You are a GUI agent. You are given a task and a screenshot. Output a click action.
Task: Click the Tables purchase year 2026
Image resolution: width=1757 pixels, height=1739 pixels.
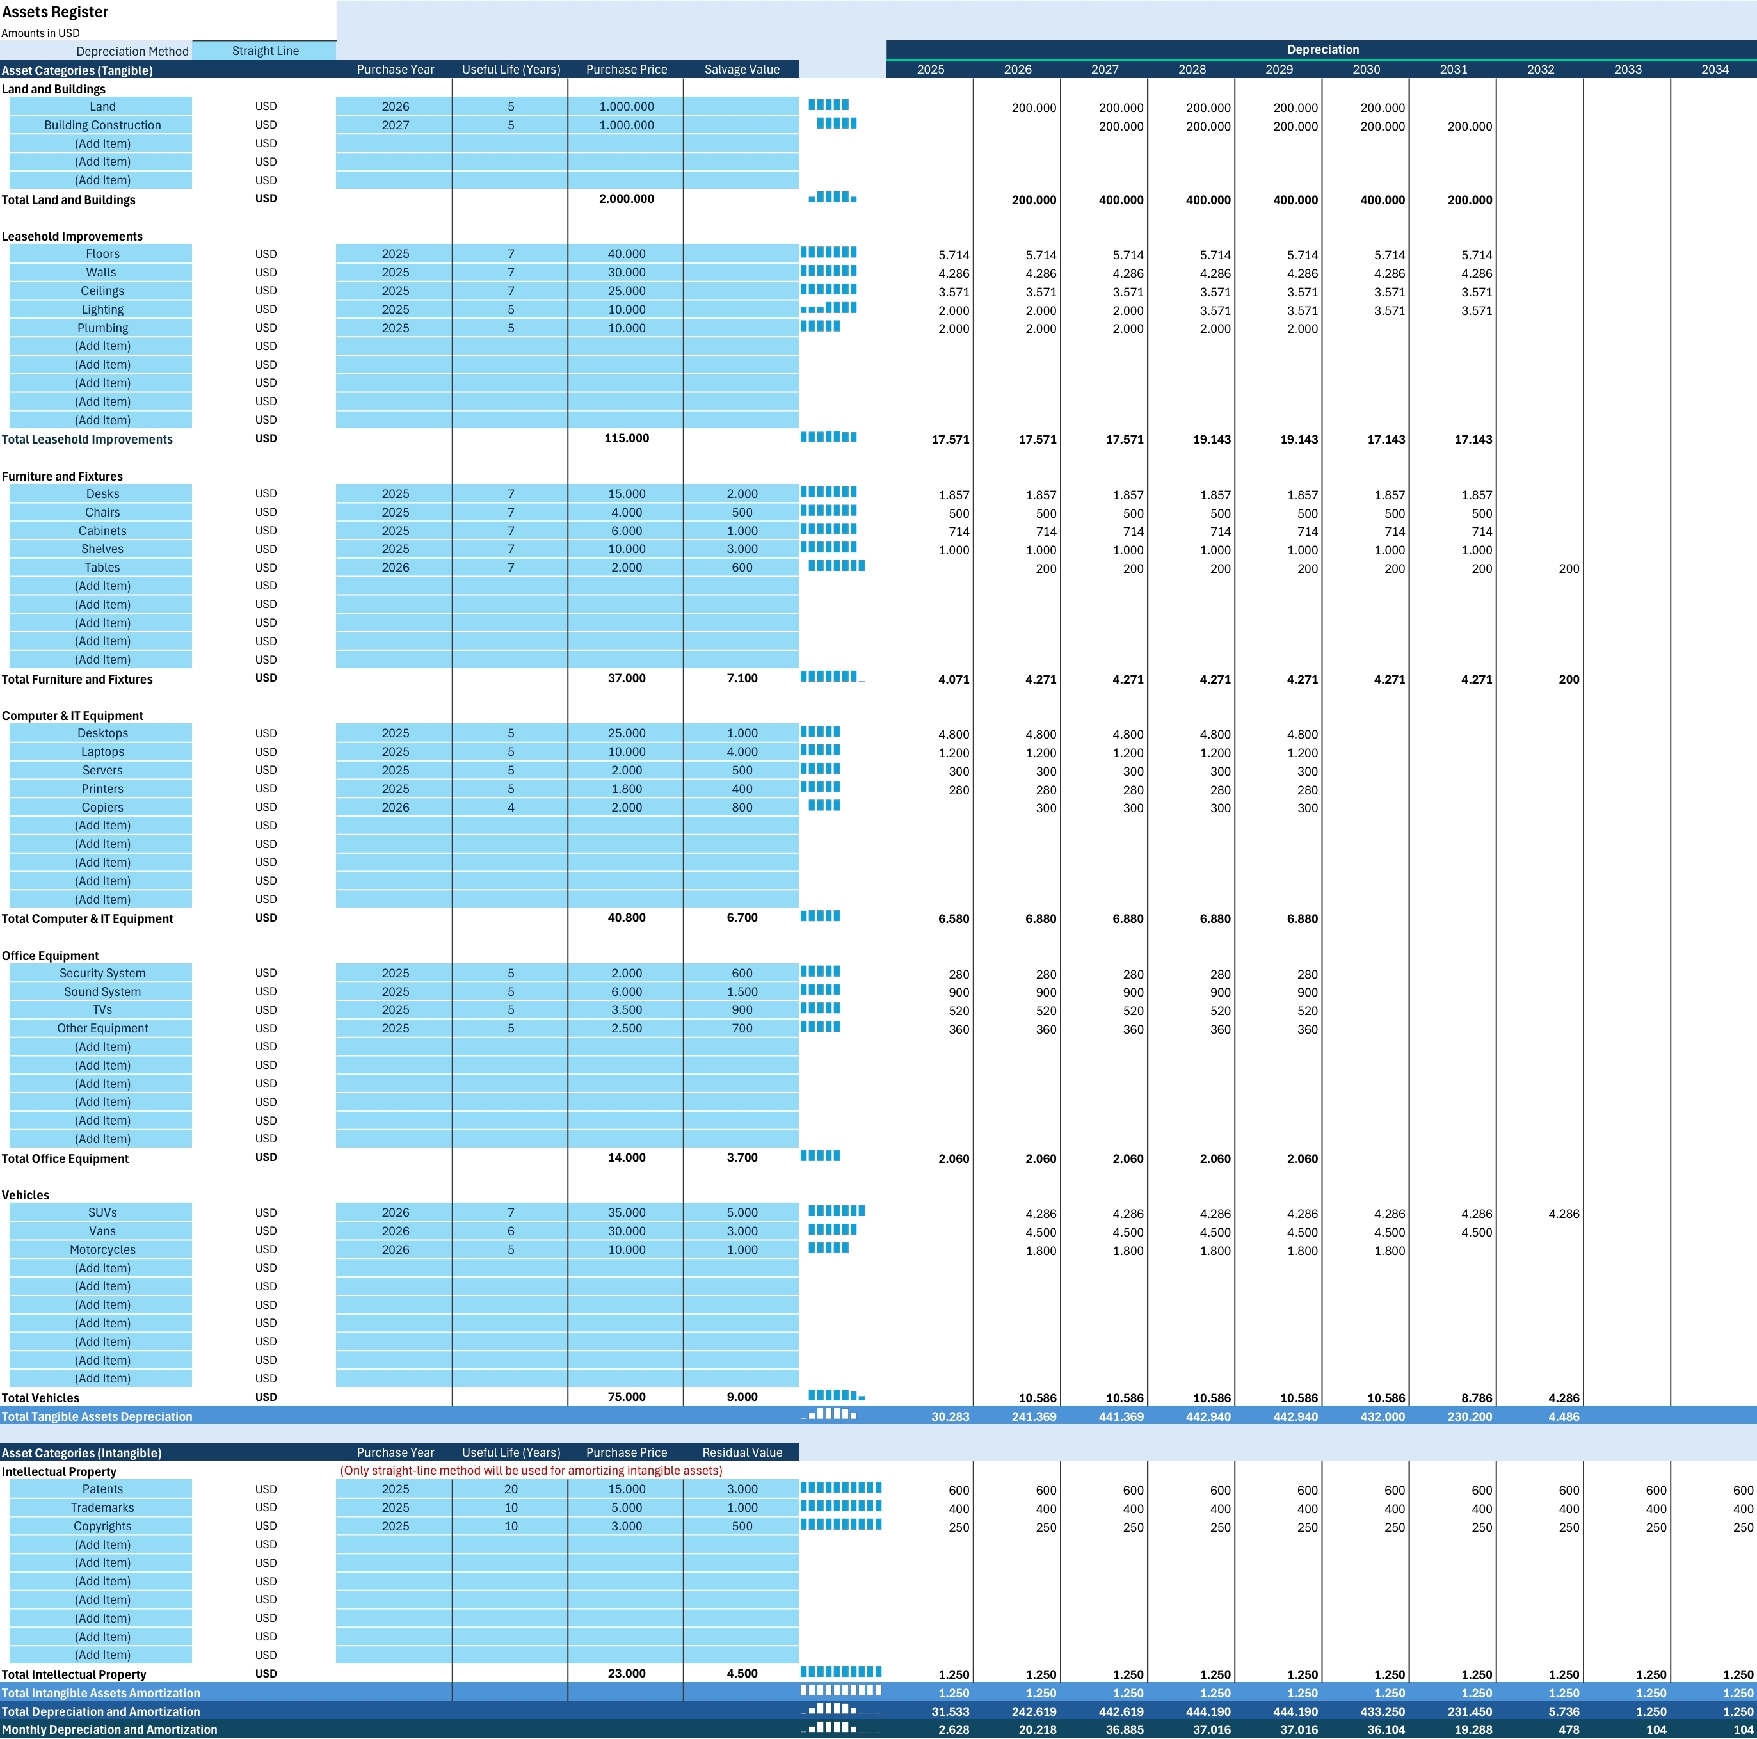395,568
